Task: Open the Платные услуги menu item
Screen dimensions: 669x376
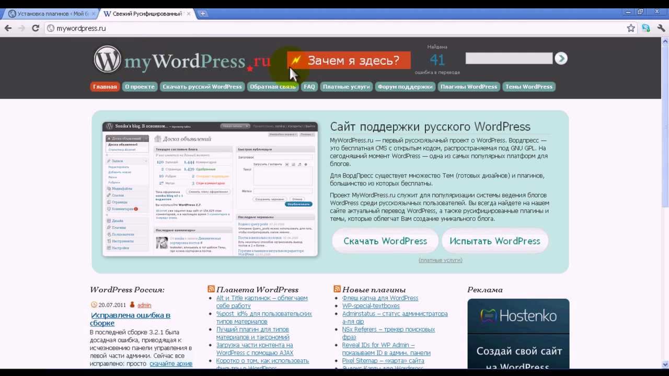Action: [346, 87]
